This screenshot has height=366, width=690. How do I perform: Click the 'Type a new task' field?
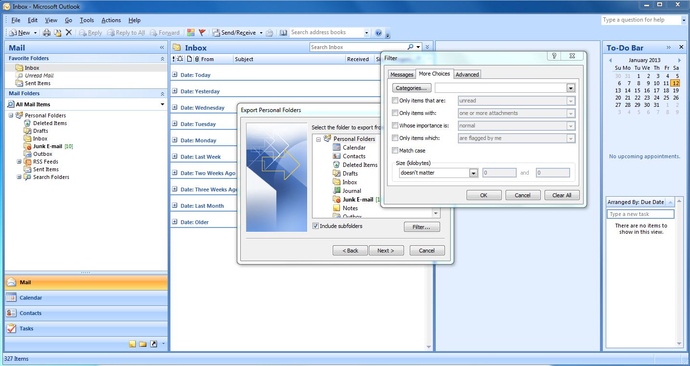click(x=640, y=214)
